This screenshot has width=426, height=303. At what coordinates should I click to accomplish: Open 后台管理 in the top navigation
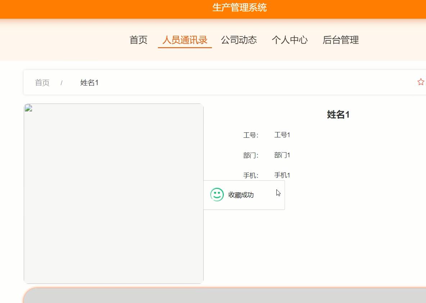pos(341,40)
